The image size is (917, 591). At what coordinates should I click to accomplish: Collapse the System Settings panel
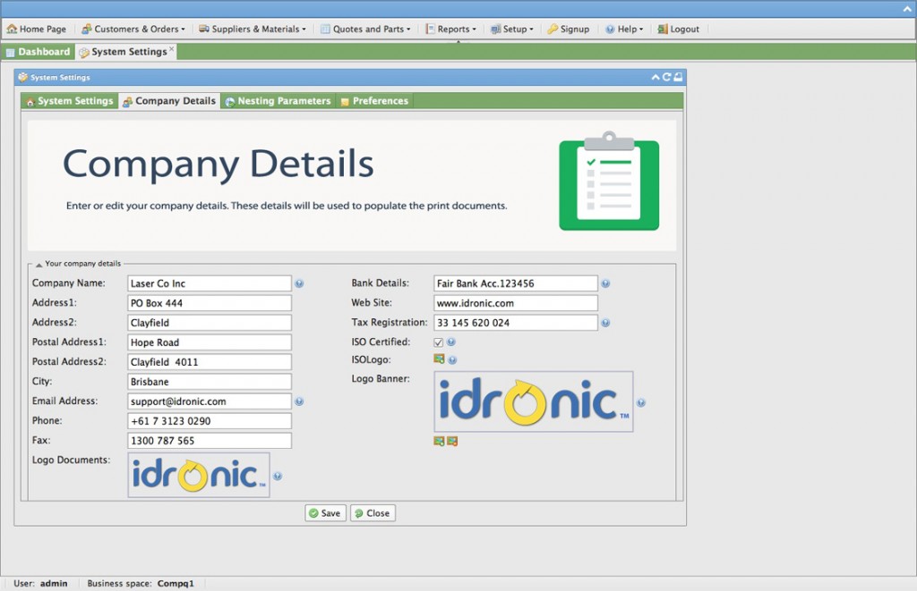[x=656, y=78]
